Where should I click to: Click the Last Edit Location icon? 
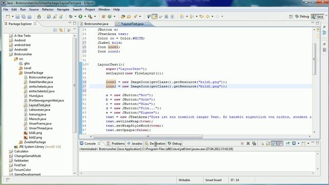tap(202, 16)
